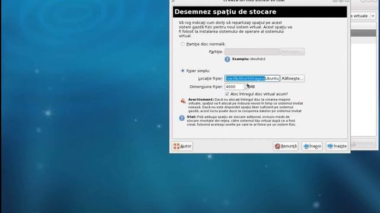
Task: Click the warning icon beside 'Avertisment'
Action: pos(183,101)
